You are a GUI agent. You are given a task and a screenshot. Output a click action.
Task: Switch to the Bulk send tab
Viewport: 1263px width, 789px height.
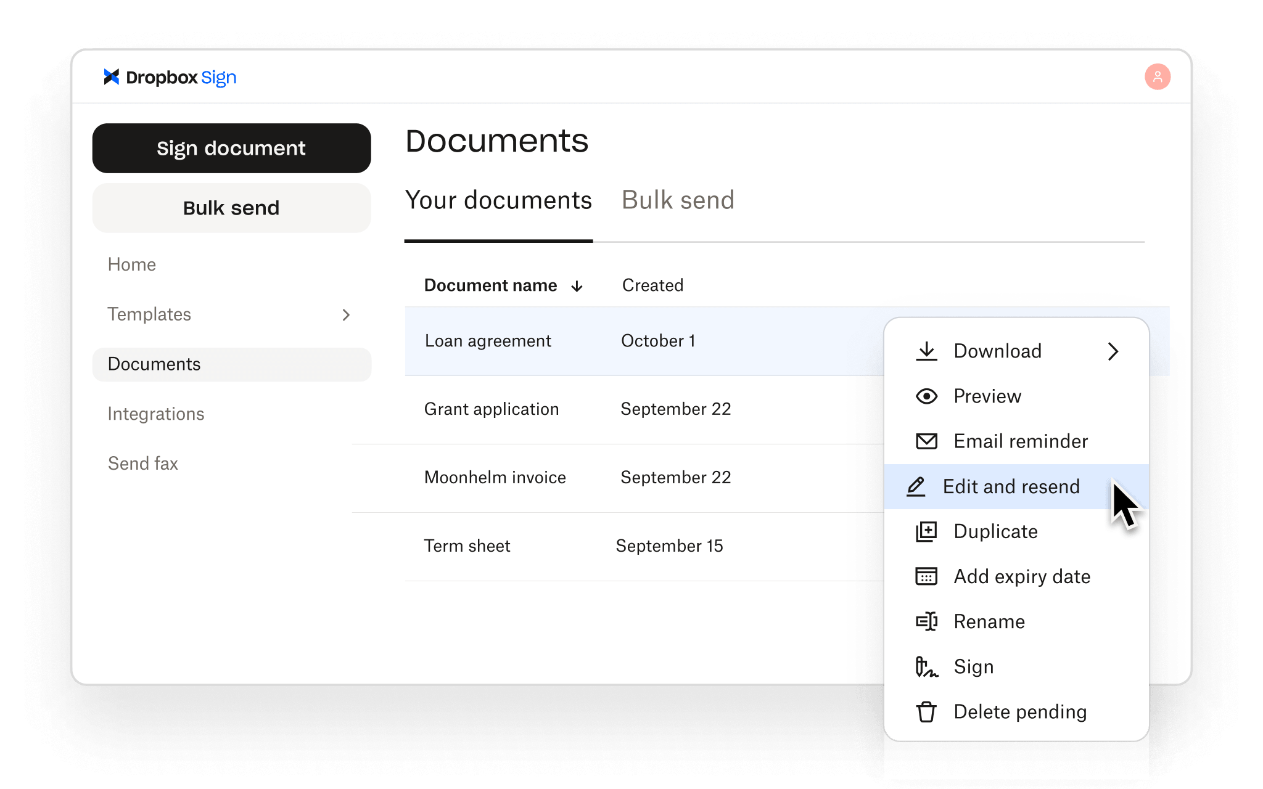pyautogui.click(x=678, y=200)
